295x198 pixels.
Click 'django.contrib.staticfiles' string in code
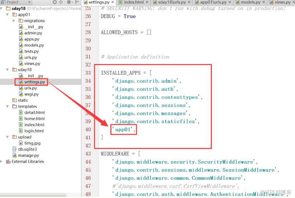coord(154,122)
